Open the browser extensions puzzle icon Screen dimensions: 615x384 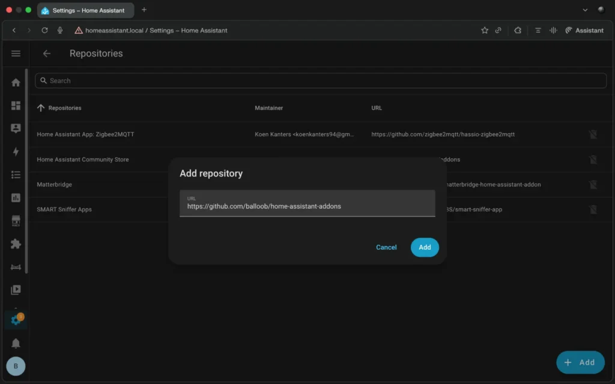518,30
